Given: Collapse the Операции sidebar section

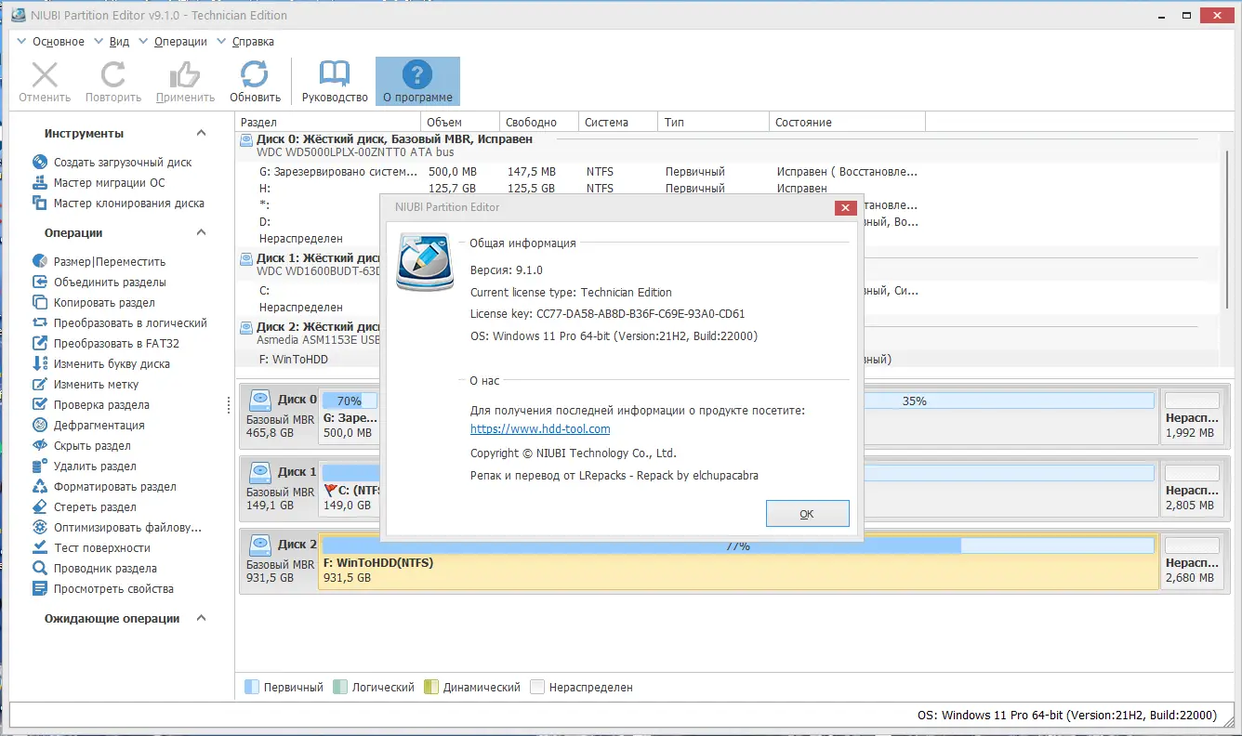Looking at the screenshot, I should [x=200, y=232].
